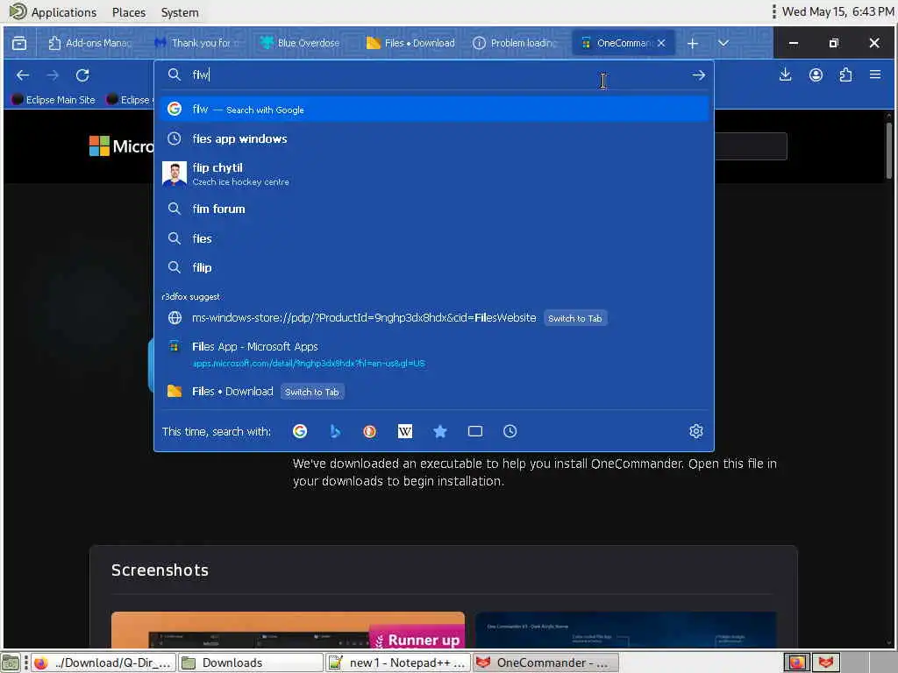Open a new tab with plus button
Image resolution: width=898 pixels, height=673 pixels.
[693, 44]
